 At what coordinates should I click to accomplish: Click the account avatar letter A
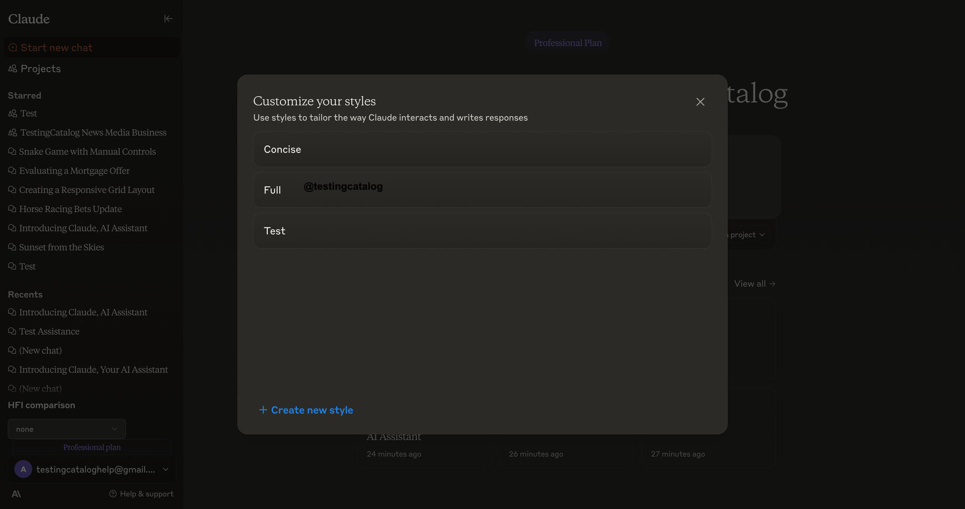click(x=23, y=469)
